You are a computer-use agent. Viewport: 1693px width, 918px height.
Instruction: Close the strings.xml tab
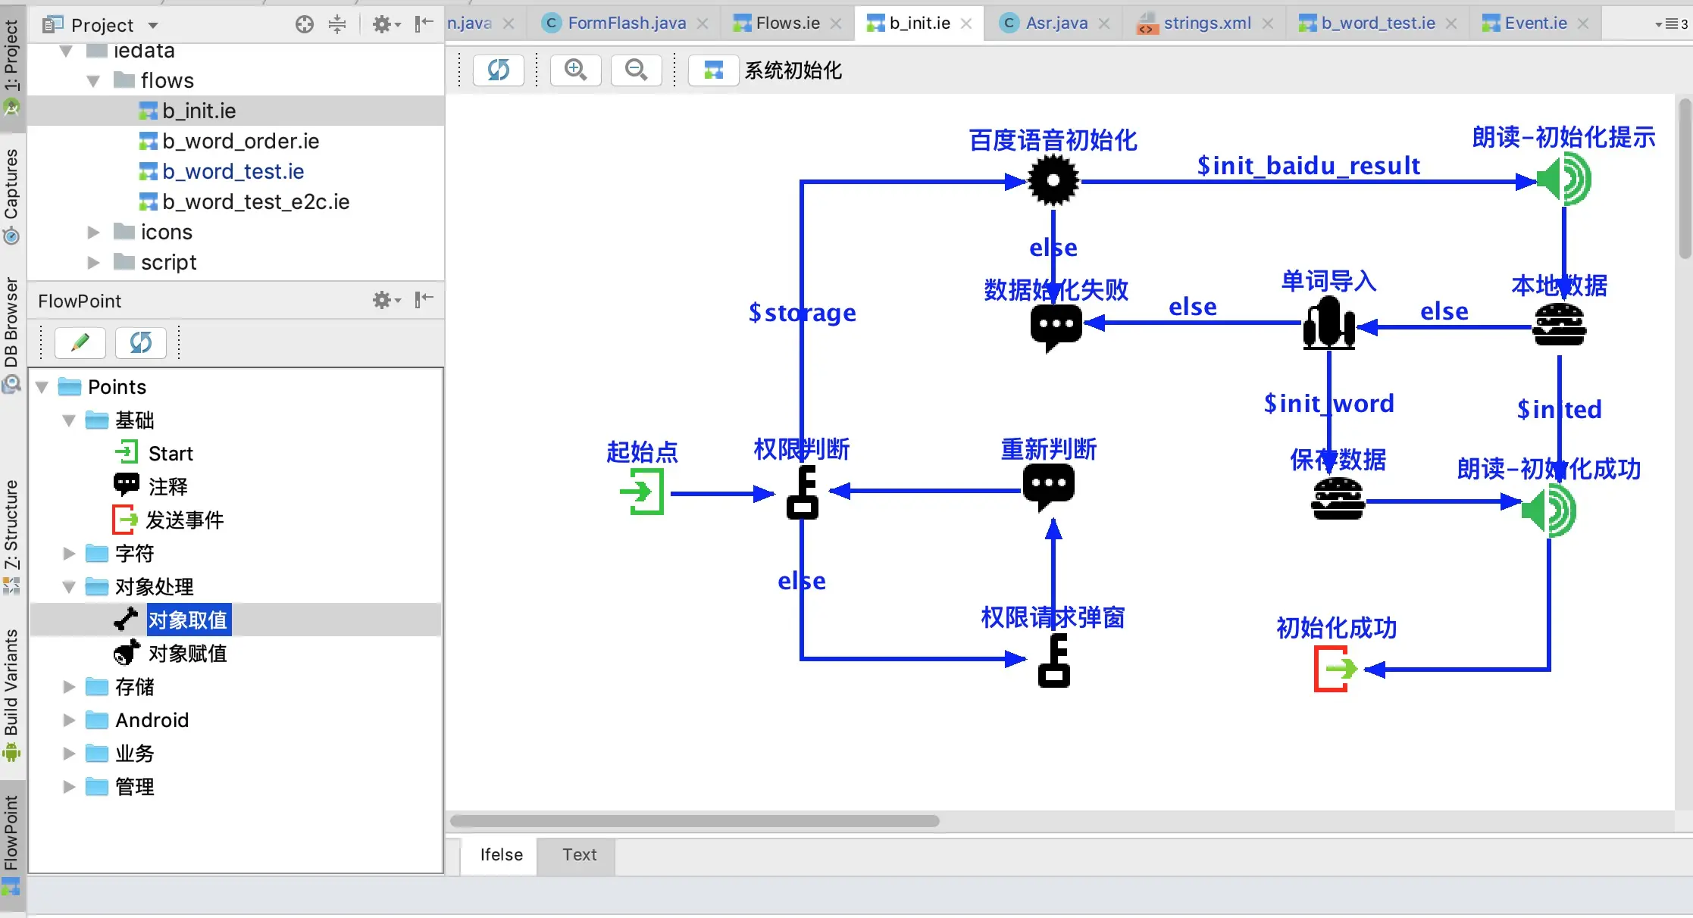click(x=1268, y=23)
